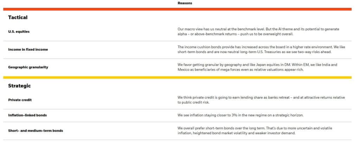
Task: Select the Tactical section heading
Action: (18, 17)
